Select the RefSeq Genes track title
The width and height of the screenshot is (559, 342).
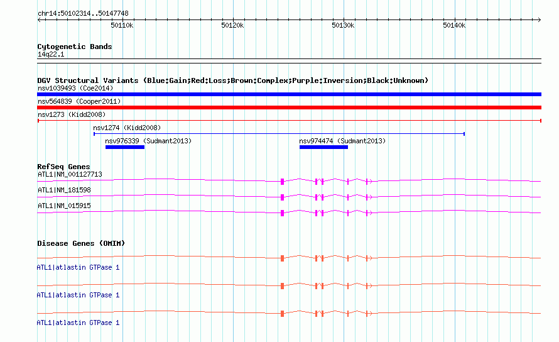click(x=63, y=167)
